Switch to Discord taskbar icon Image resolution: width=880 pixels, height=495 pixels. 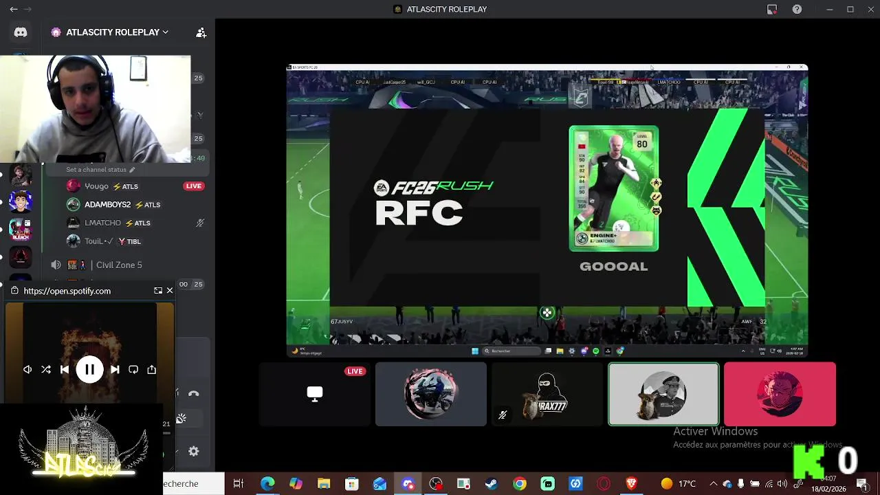click(408, 484)
